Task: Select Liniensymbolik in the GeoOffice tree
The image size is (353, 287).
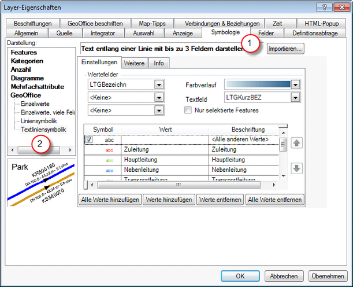Action: pos(39,121)
